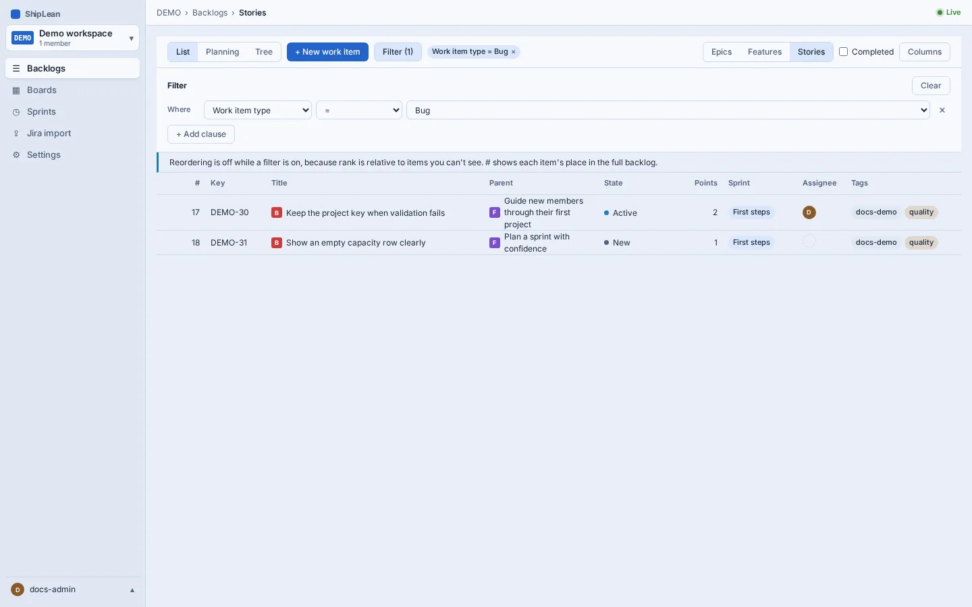Open Settings in the sidebar
972x607 pixels.
[72, 154]
